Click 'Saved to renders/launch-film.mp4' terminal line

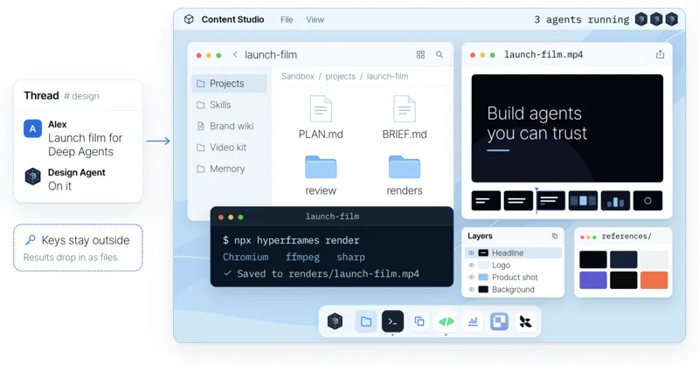(x=322, y=273)
